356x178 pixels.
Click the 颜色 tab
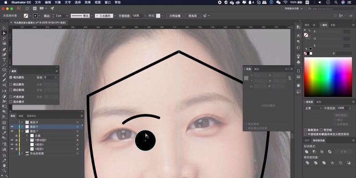click(325, 25)
